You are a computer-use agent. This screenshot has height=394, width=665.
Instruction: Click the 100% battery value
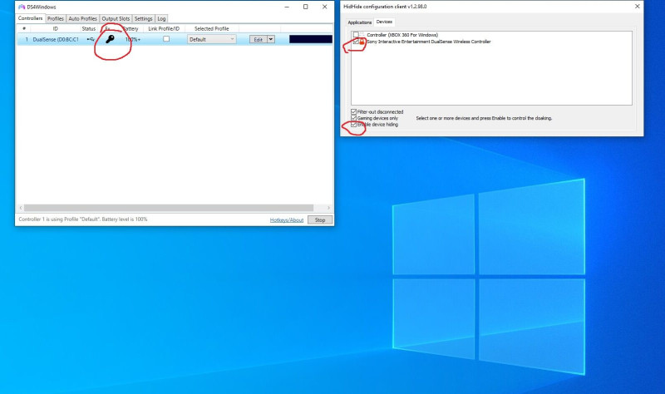coord(132,39)
